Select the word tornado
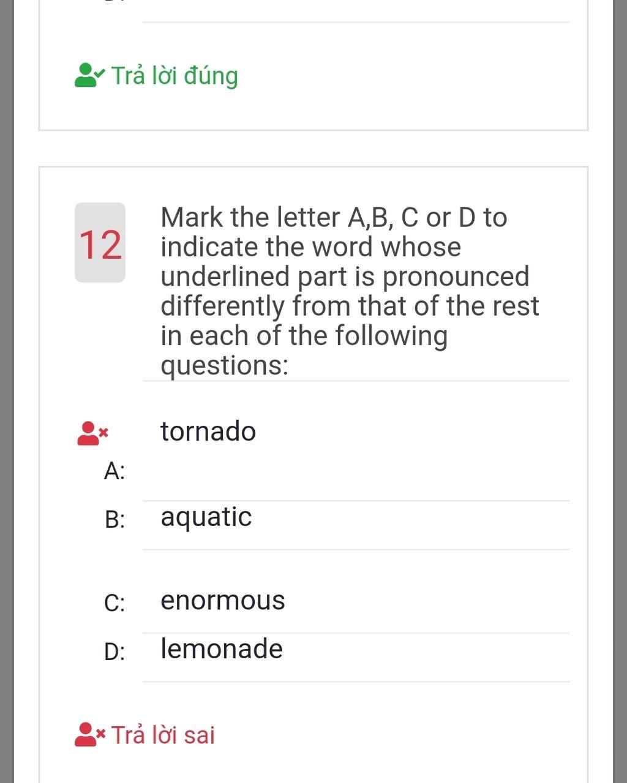 pos(208,431)
